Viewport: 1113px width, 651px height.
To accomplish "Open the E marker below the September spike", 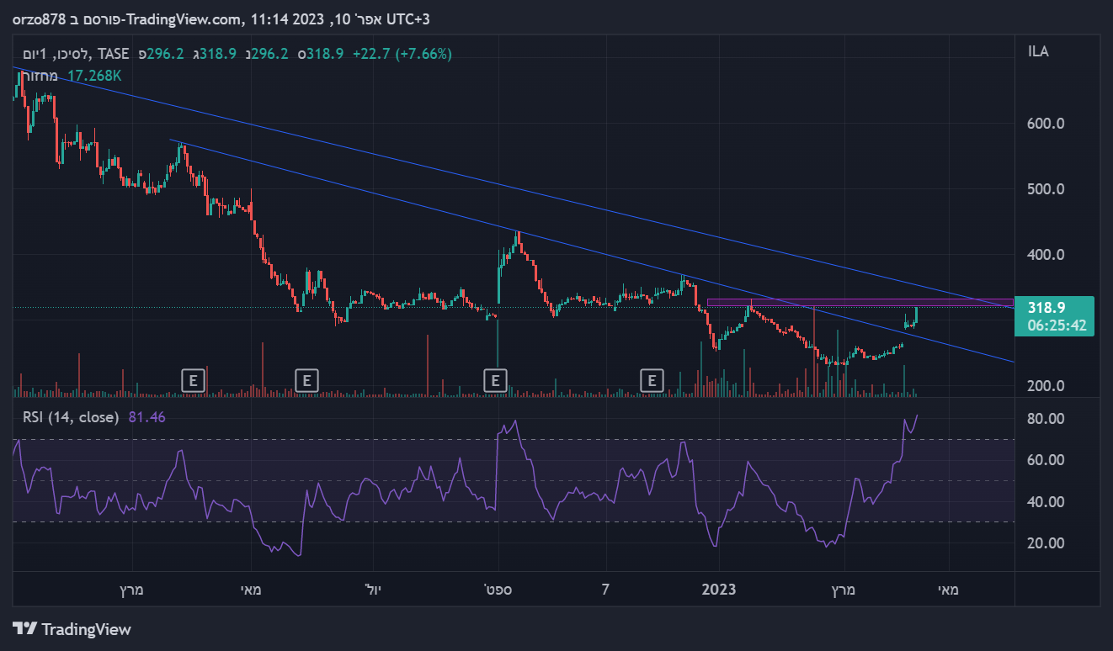I will [495, 381].
